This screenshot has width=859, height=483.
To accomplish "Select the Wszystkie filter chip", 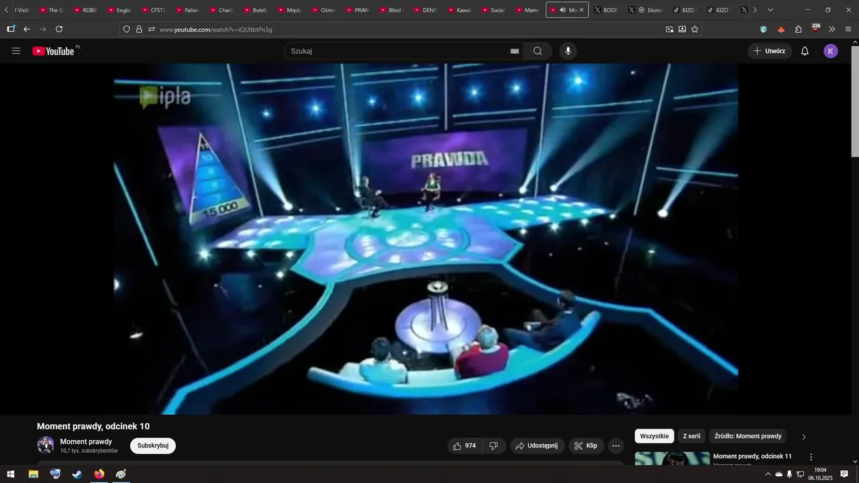I will pyautogui.click(x=654, y=436).
